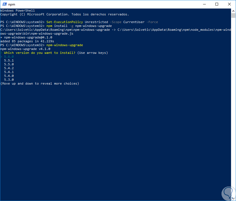The image size is (236, 201).
Task: Select version 5.5.0 in the list
Action: coord(9,64)
